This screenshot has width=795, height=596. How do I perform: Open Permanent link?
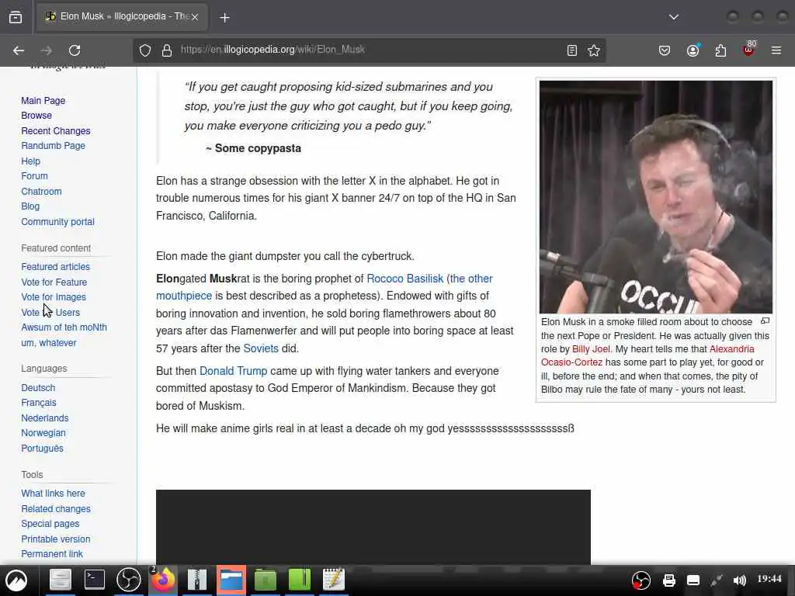point(52,554)
